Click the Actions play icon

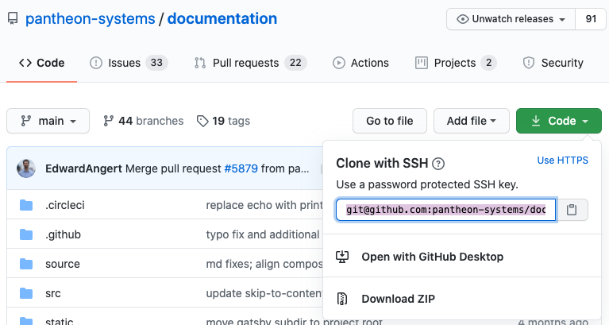click(339, 63)
